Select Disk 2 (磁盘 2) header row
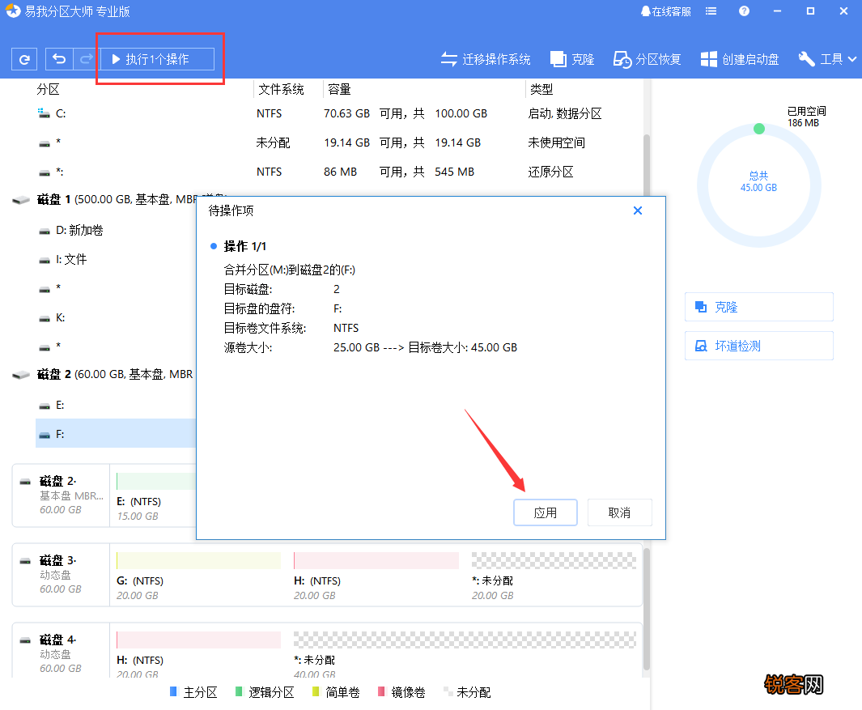The width and height of the screenshot is (862, 710). point(104,375)
